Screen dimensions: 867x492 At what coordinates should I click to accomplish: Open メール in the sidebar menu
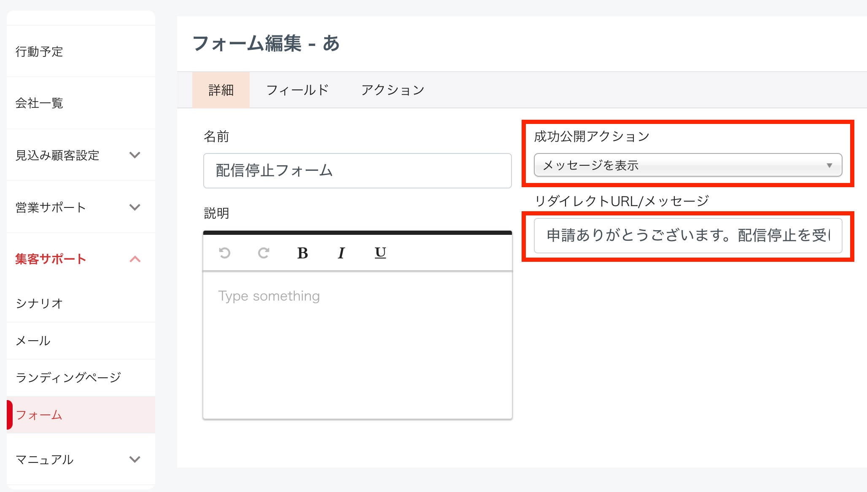pos(33,341)
